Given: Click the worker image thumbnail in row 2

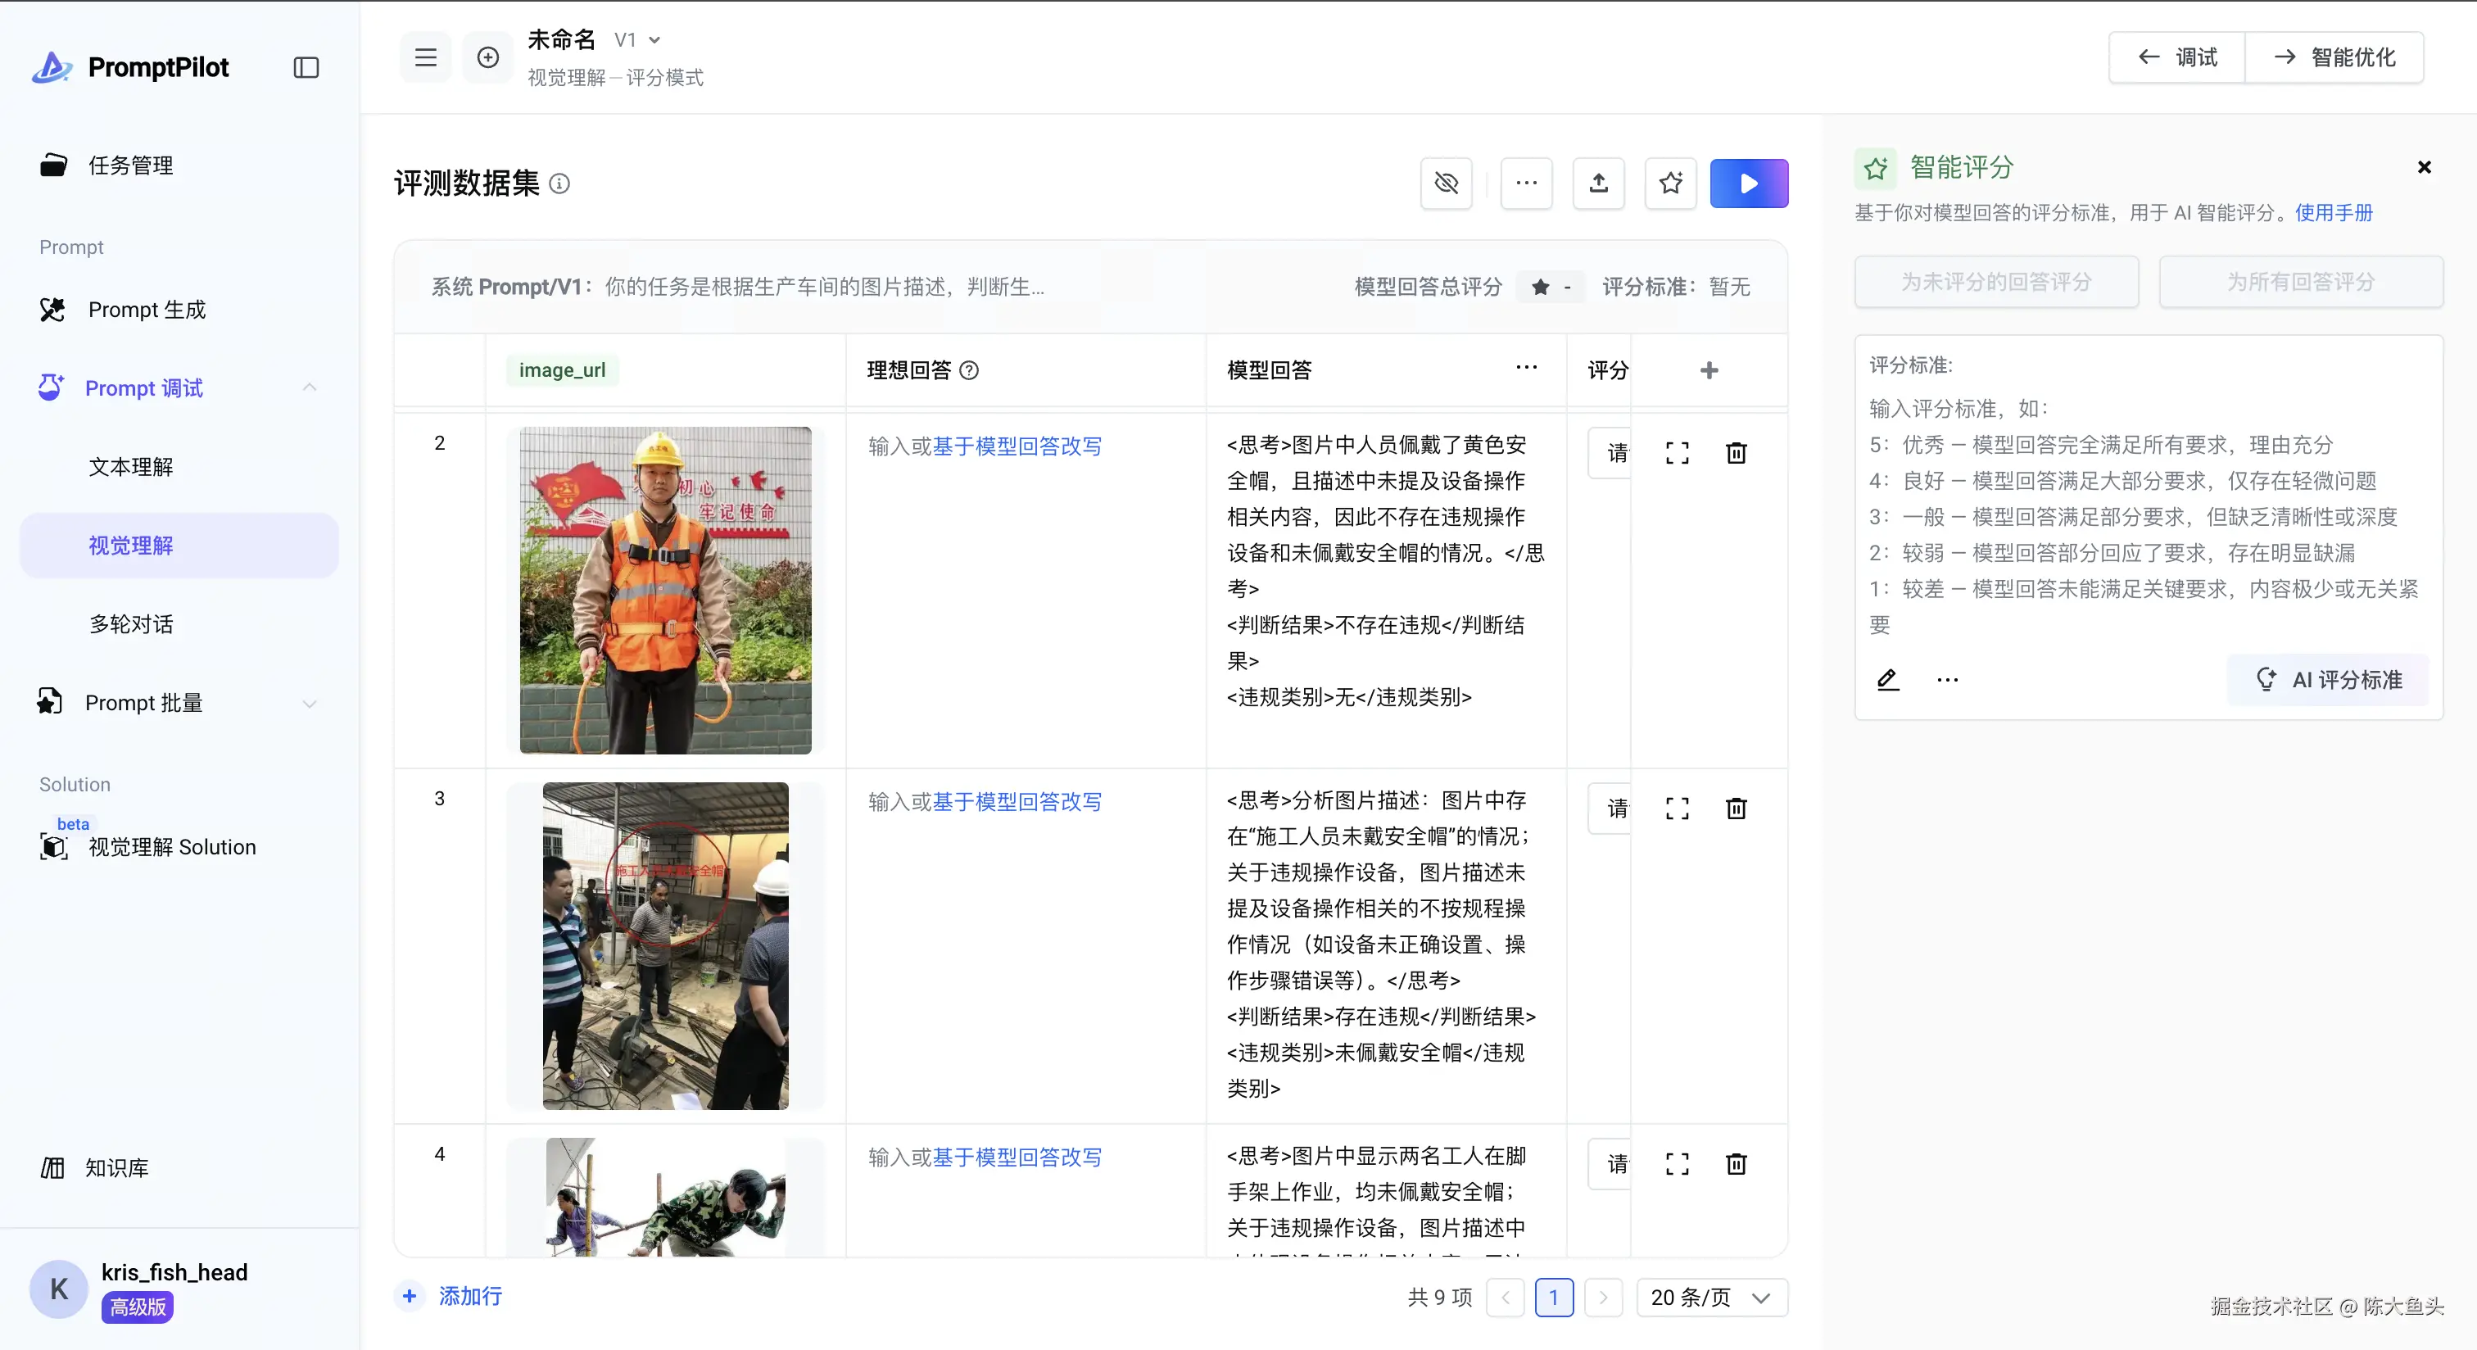Looking at the screenshot, I should pyautogui.click(x=664, y=590).
